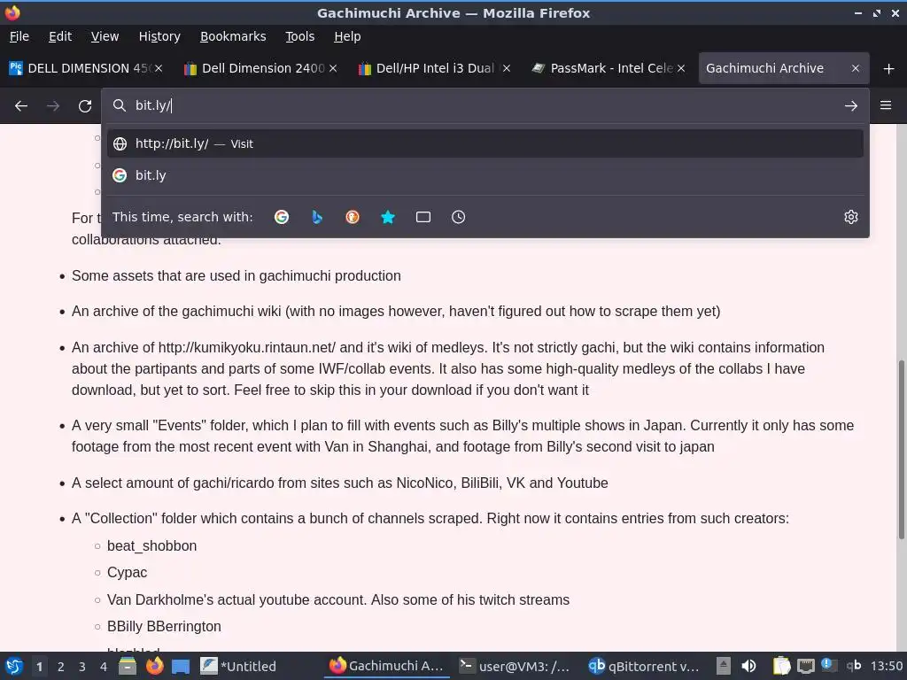Reload the current page

pos(85,106)
